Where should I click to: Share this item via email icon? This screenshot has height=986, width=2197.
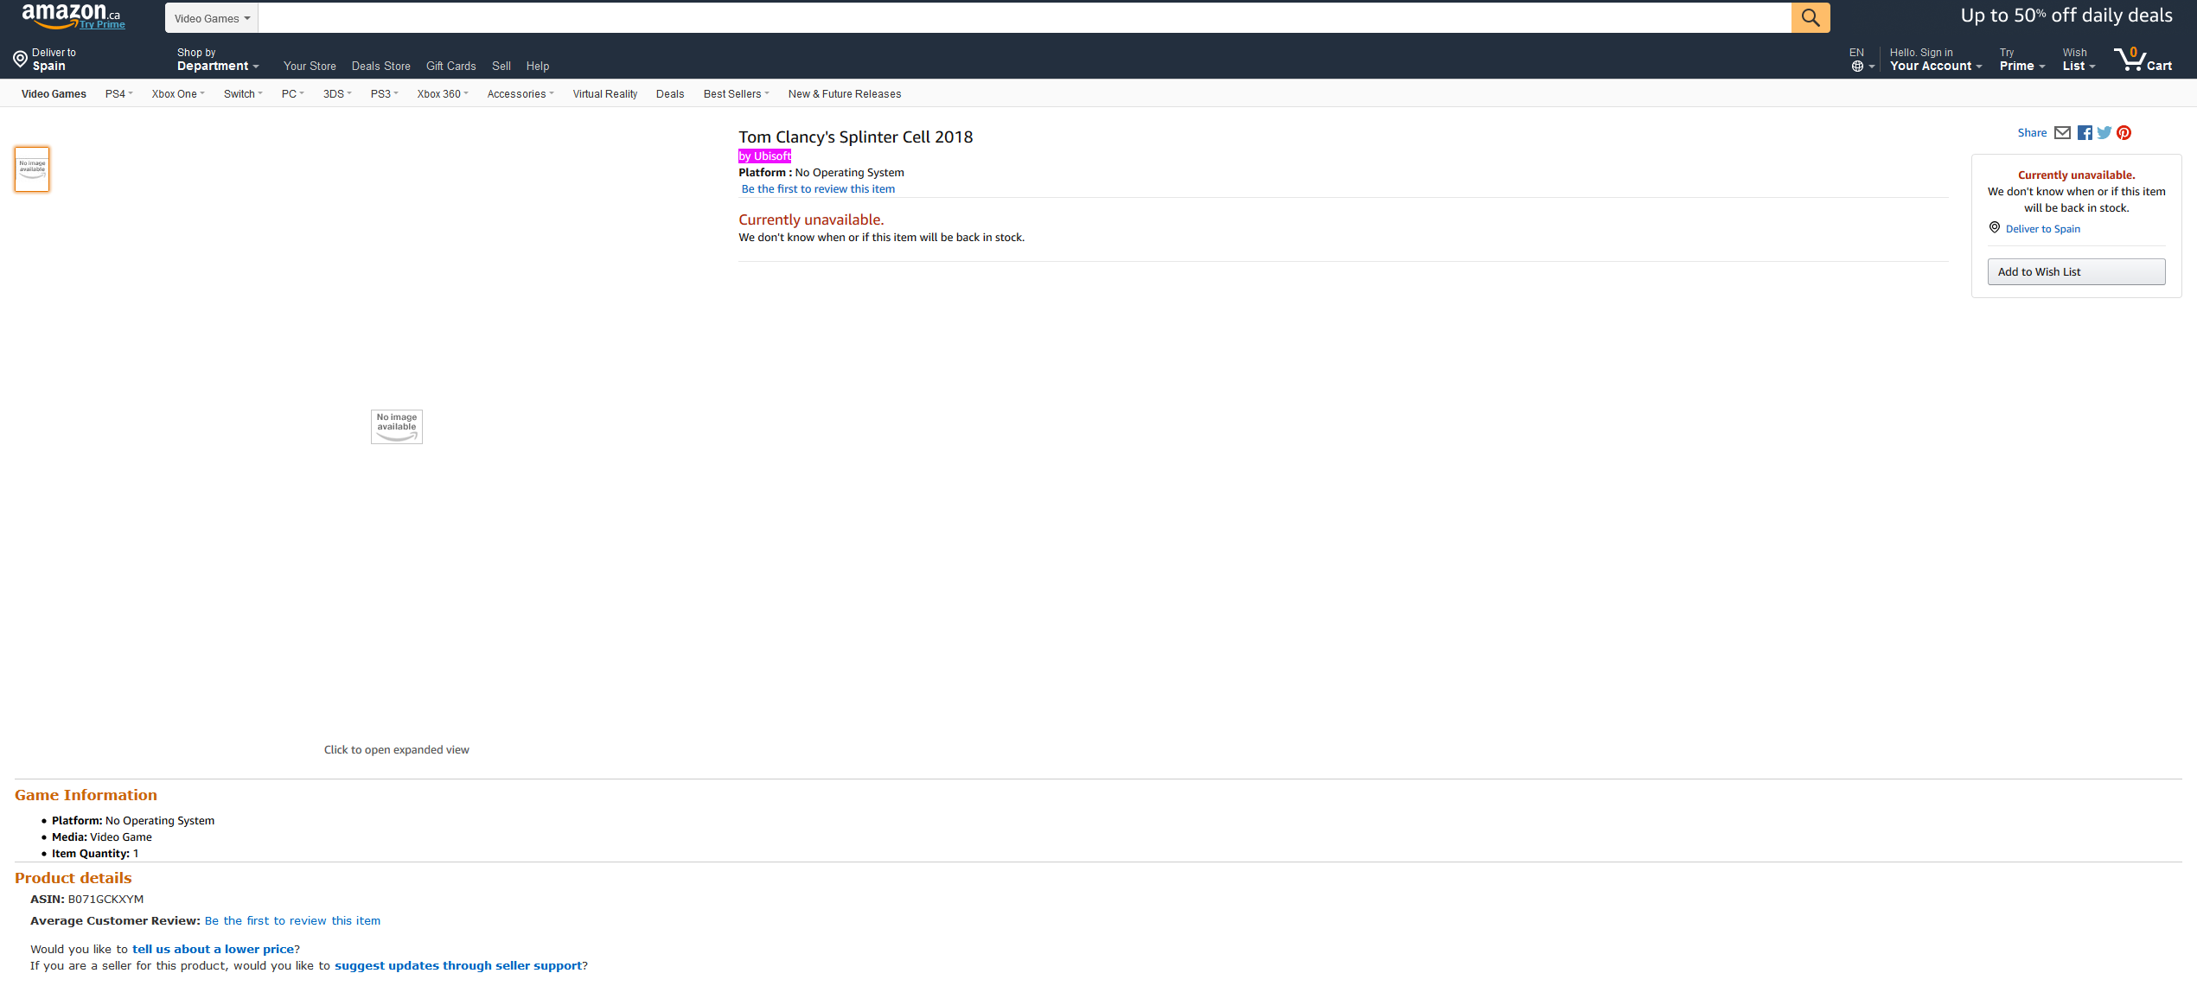pyautogui.click(x=2062, y=133)
